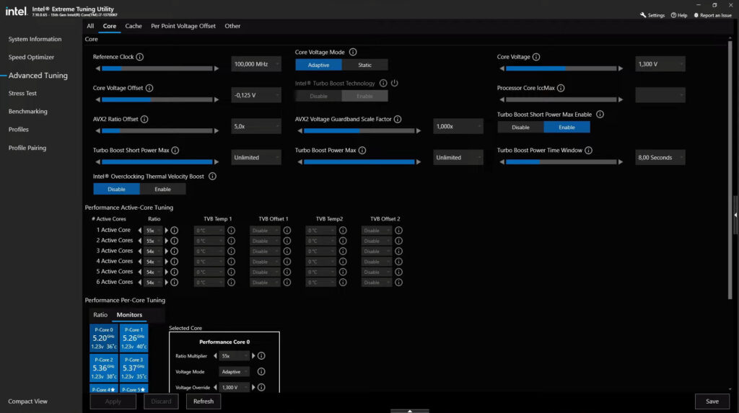Viewport: 739px width, 413px height.
Task: Click the power icon beside Intel Turbo Boost Technology
Action: (x=395, y=84)
